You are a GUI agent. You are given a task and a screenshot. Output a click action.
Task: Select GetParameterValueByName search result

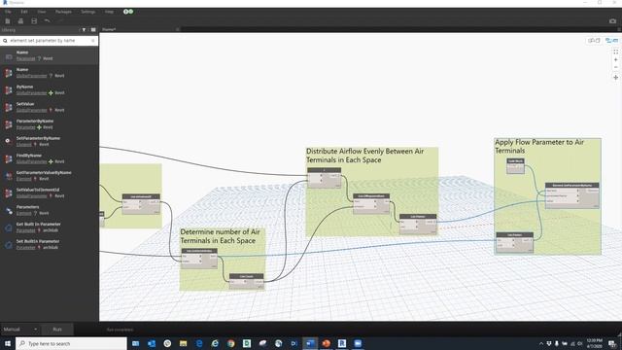tap(50, 176)
